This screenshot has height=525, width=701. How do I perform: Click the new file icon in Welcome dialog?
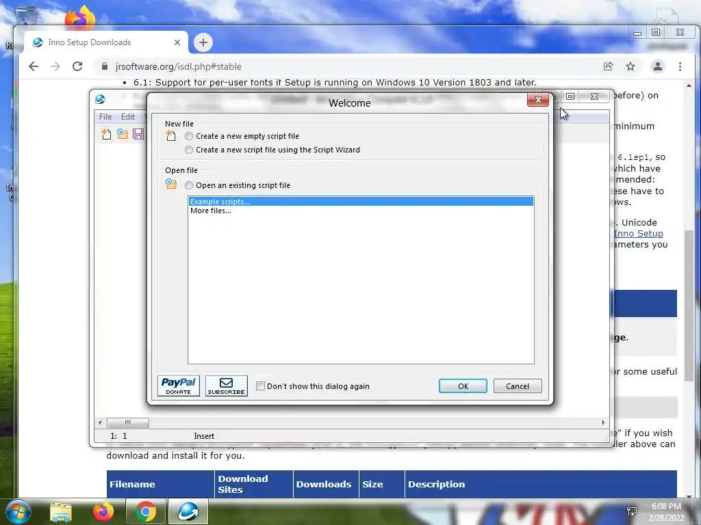[x=170, y=135]
